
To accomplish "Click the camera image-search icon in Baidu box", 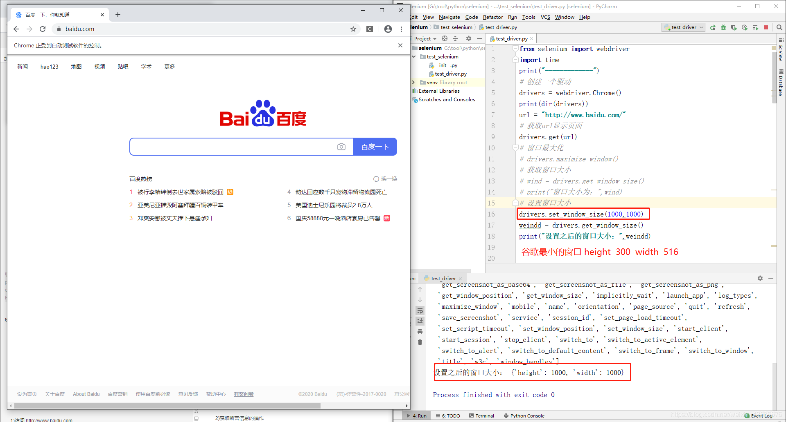I will pyautogui.click(x=341, y=147).
